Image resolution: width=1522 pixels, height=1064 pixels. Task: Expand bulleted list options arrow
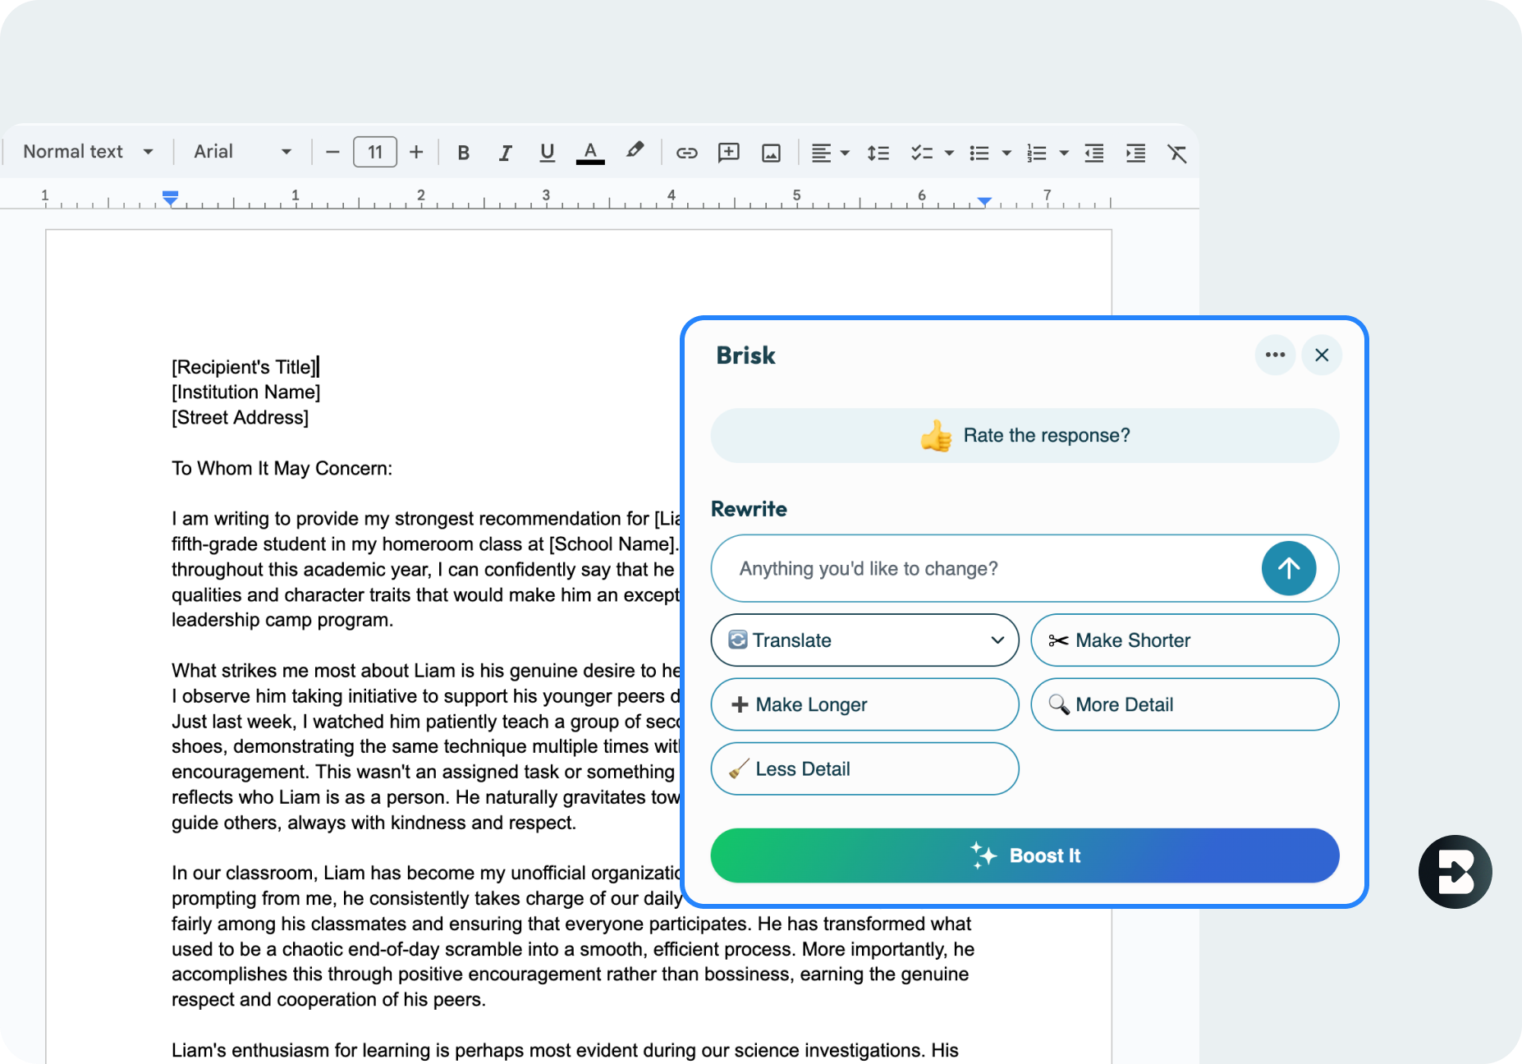tap(1006, 153)
